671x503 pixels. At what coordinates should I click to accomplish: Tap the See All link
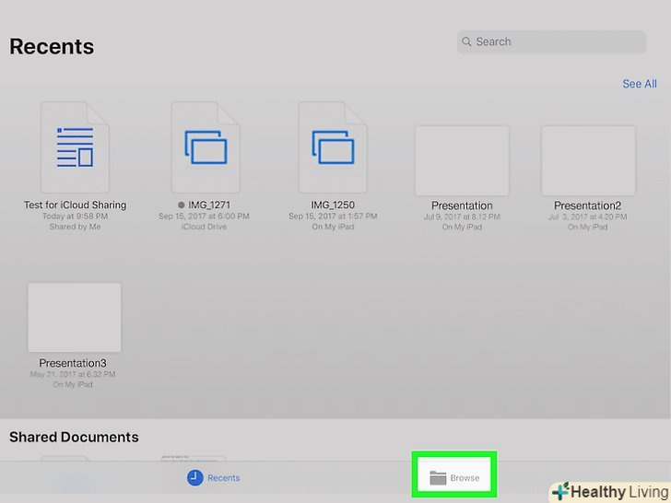[640, 84]
